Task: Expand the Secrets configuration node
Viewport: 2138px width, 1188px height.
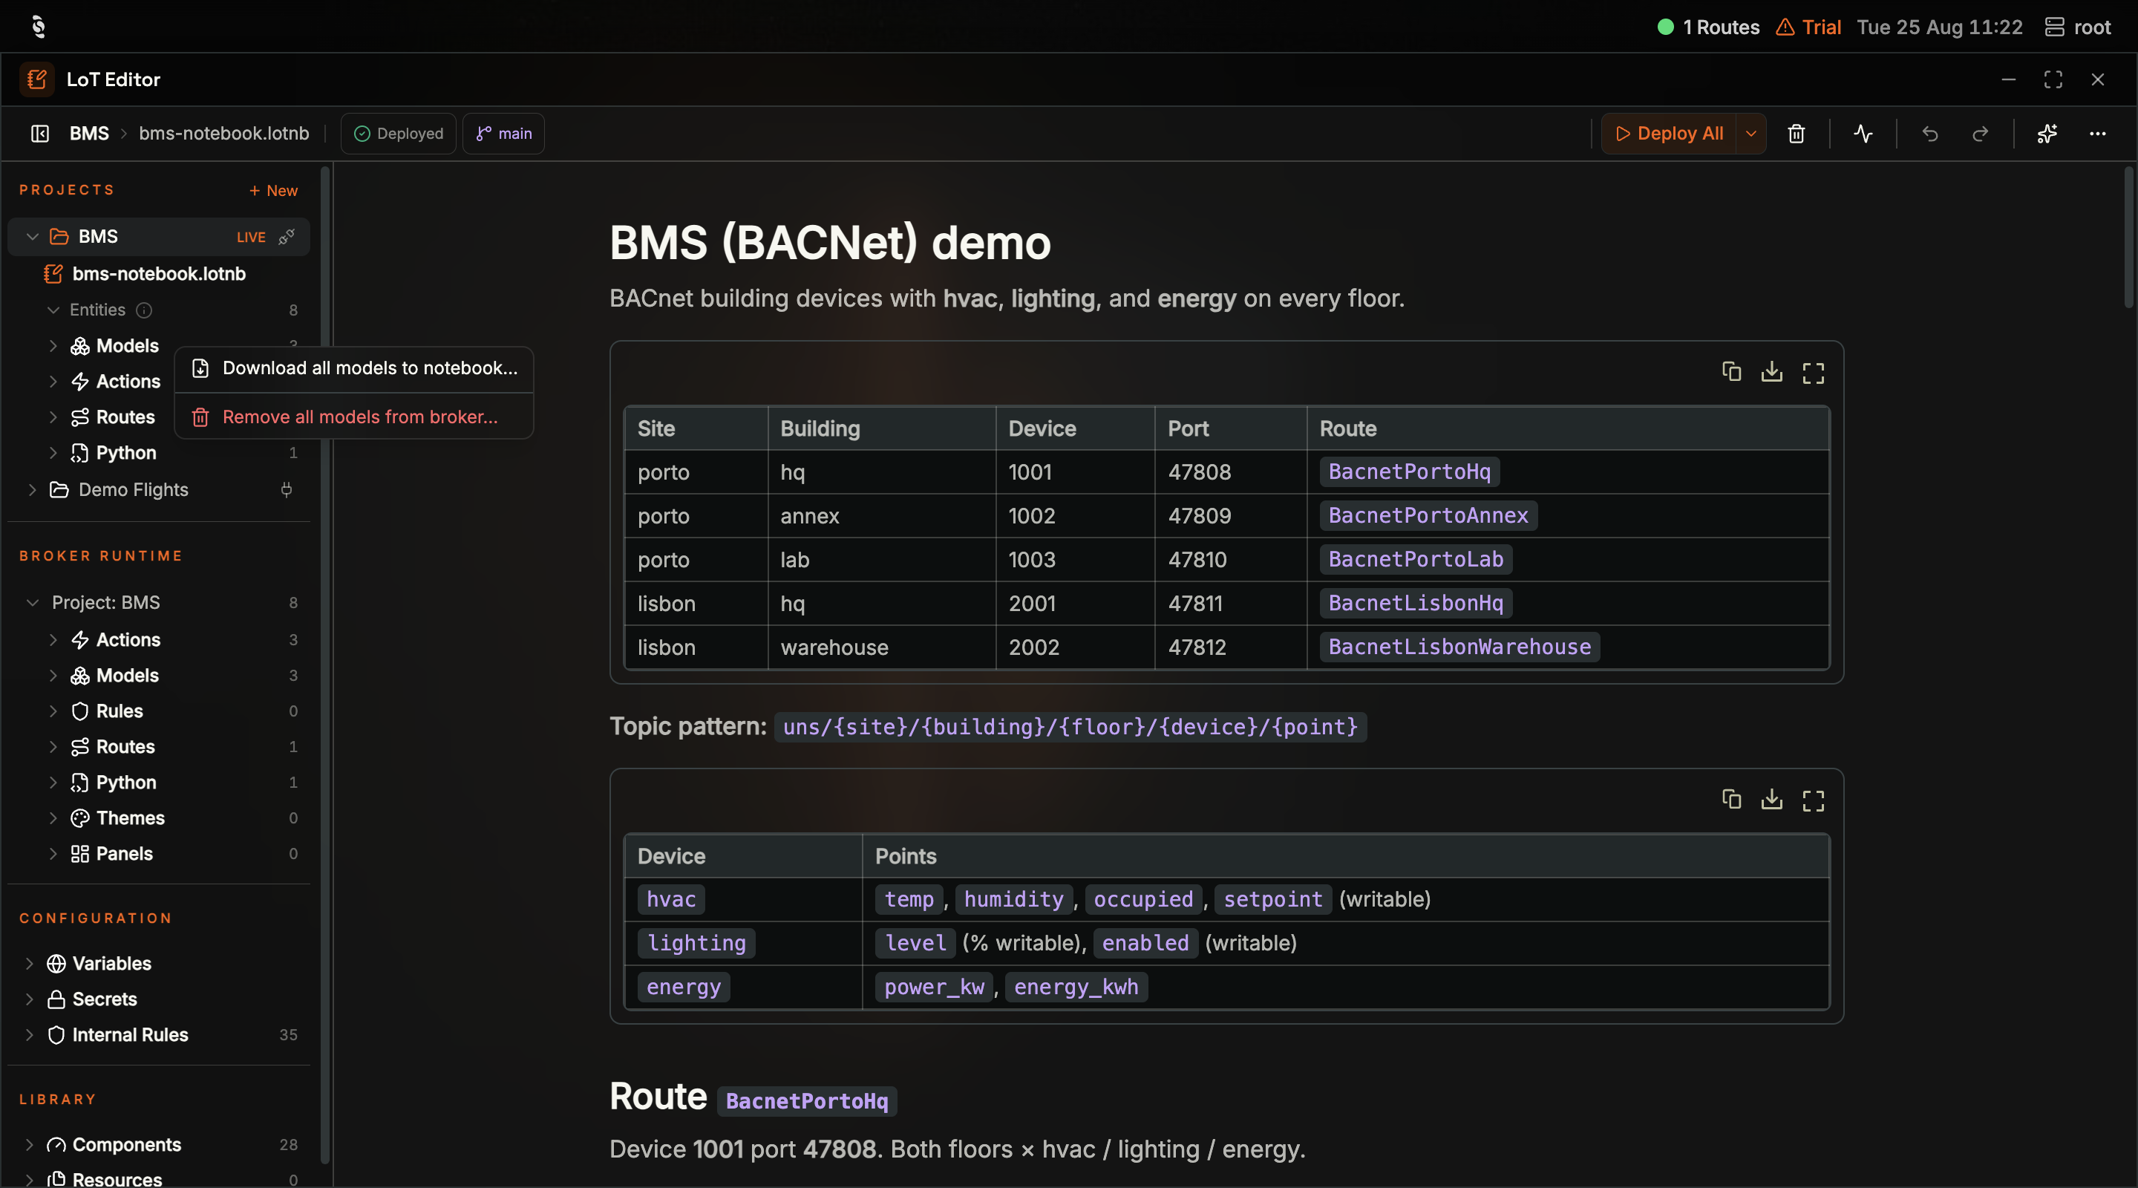Action: 30,999
